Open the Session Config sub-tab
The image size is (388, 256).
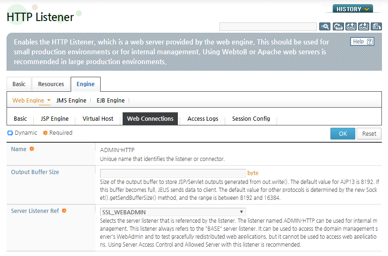[x=251, y=119]
